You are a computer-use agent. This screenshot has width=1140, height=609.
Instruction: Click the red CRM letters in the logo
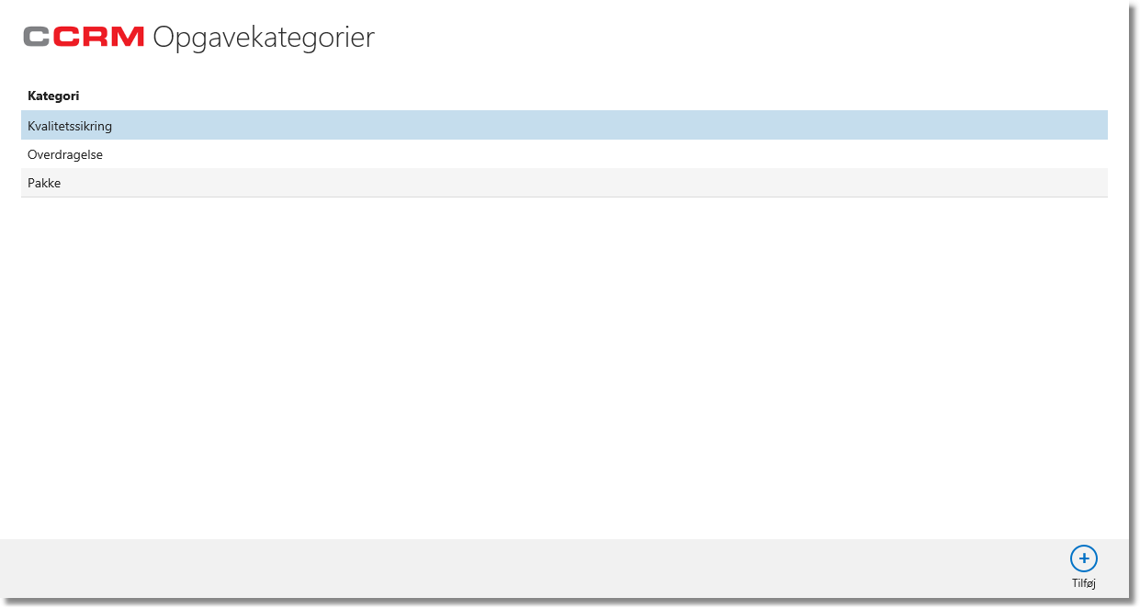point(99,37)
